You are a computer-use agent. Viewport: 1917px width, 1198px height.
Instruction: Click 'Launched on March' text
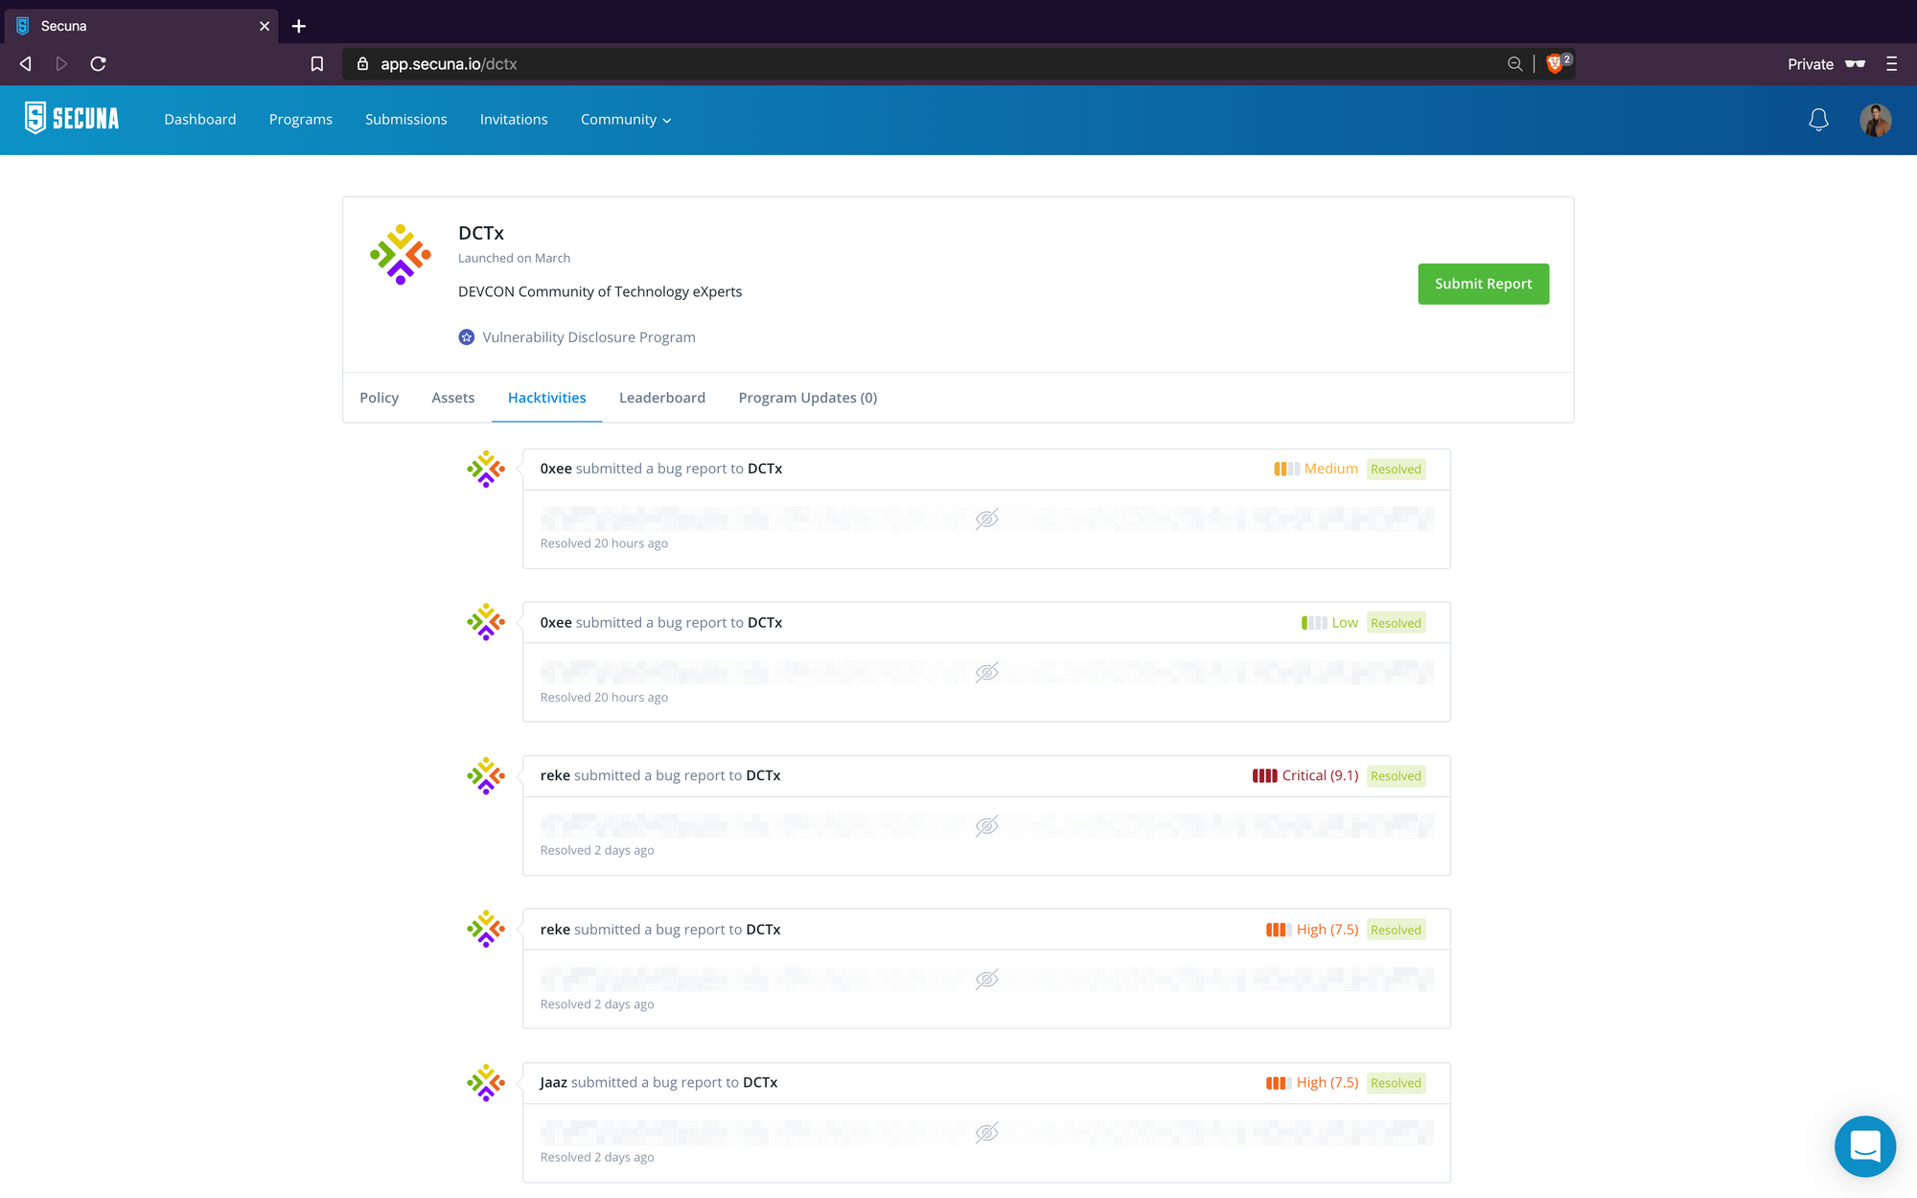click(514, 258)
